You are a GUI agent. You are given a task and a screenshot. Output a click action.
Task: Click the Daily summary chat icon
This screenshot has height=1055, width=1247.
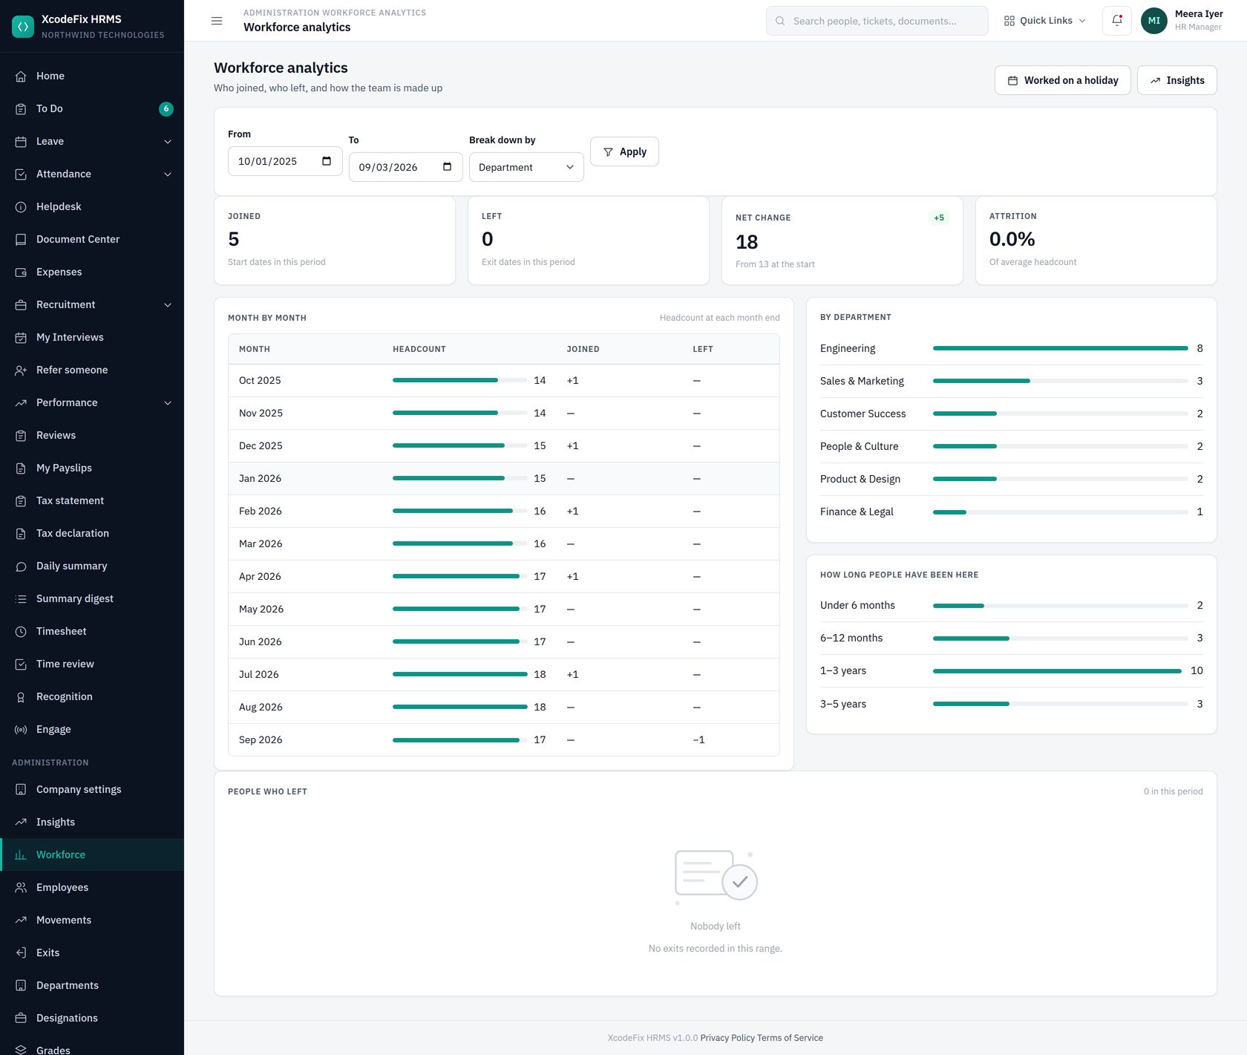pos(21,566)
